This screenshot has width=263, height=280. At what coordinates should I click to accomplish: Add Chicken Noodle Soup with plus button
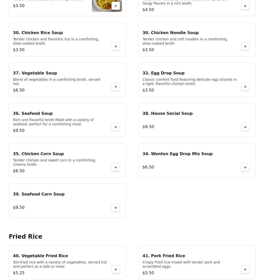(x=245, y=46)
